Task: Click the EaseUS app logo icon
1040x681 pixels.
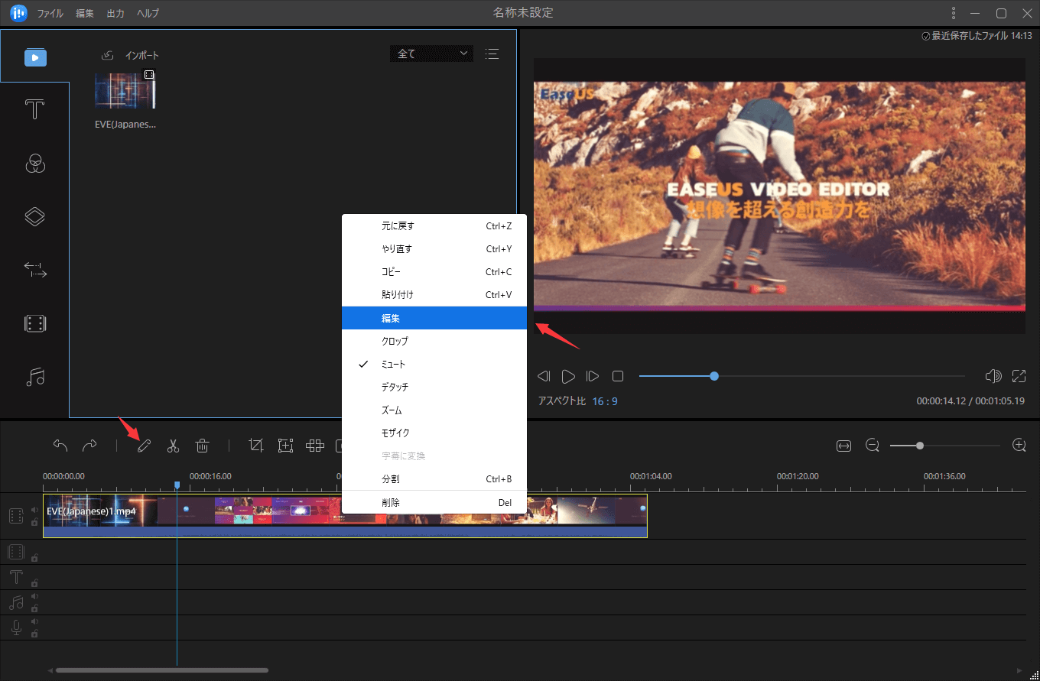Action: tap(19, 13)
